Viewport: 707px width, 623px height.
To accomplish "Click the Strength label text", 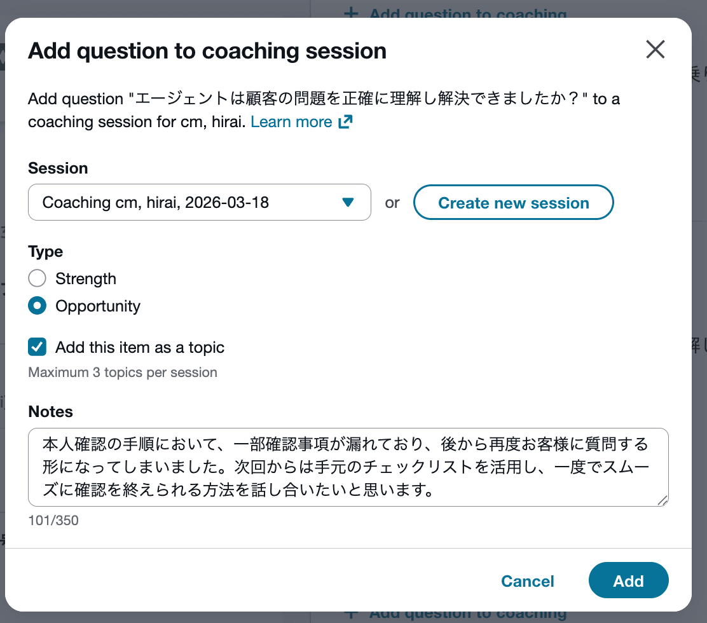I will pyautogui.click(x=86, y=278).
